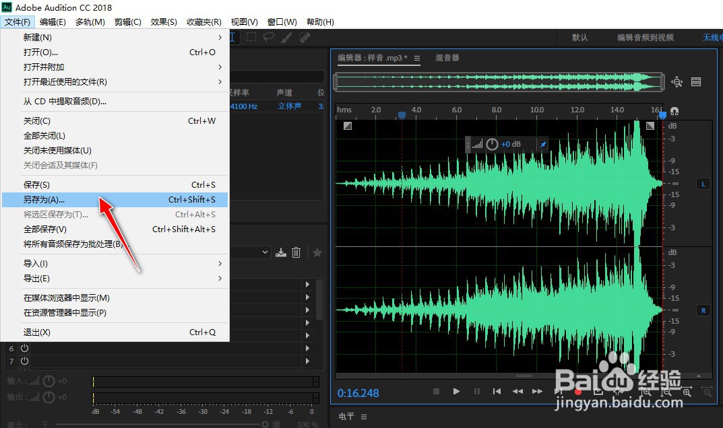Open the 导入(I) submenu

point(115,264)
